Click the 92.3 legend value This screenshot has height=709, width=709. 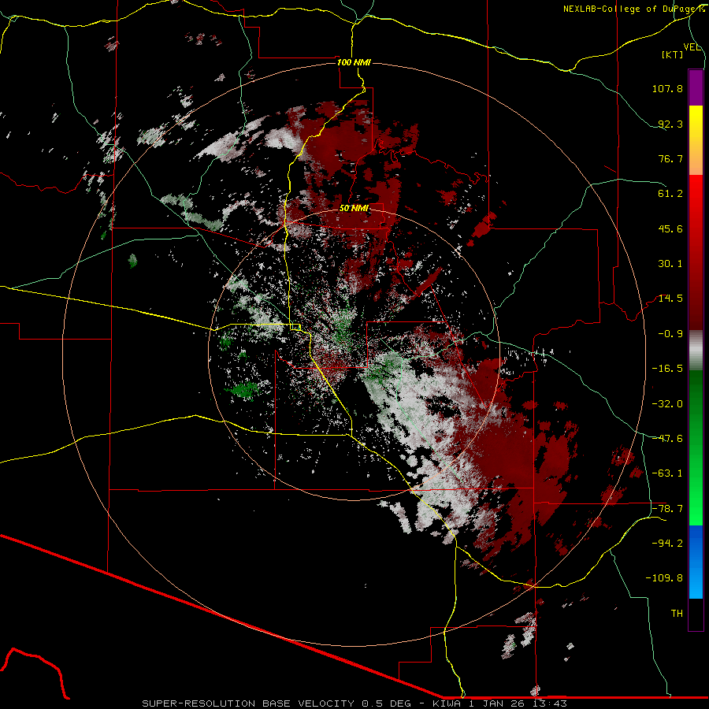point(670,124)
